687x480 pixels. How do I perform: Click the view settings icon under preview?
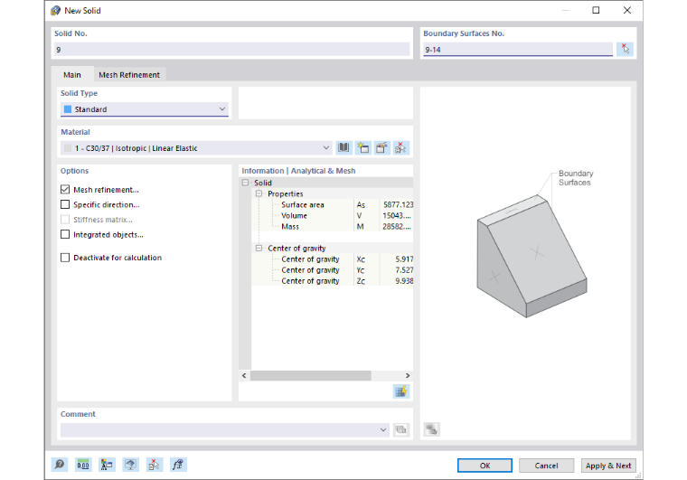pyautogui.click(x=431, y=429)
